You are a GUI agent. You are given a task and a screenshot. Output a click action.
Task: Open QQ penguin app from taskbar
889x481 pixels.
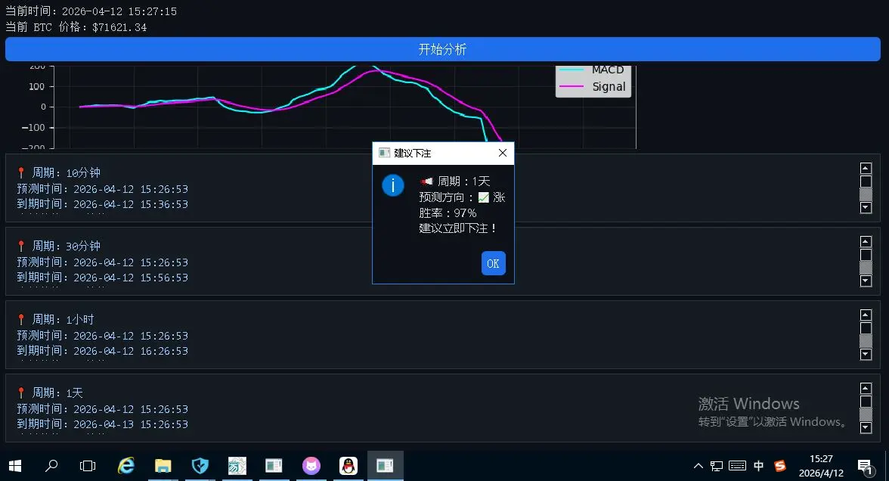[x=348, y=466]
